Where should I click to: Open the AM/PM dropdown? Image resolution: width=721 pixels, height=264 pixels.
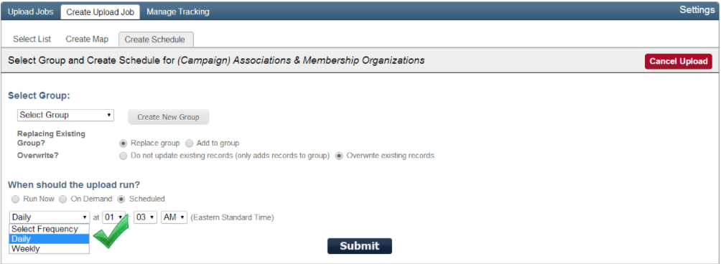click(x=174, y=217)
